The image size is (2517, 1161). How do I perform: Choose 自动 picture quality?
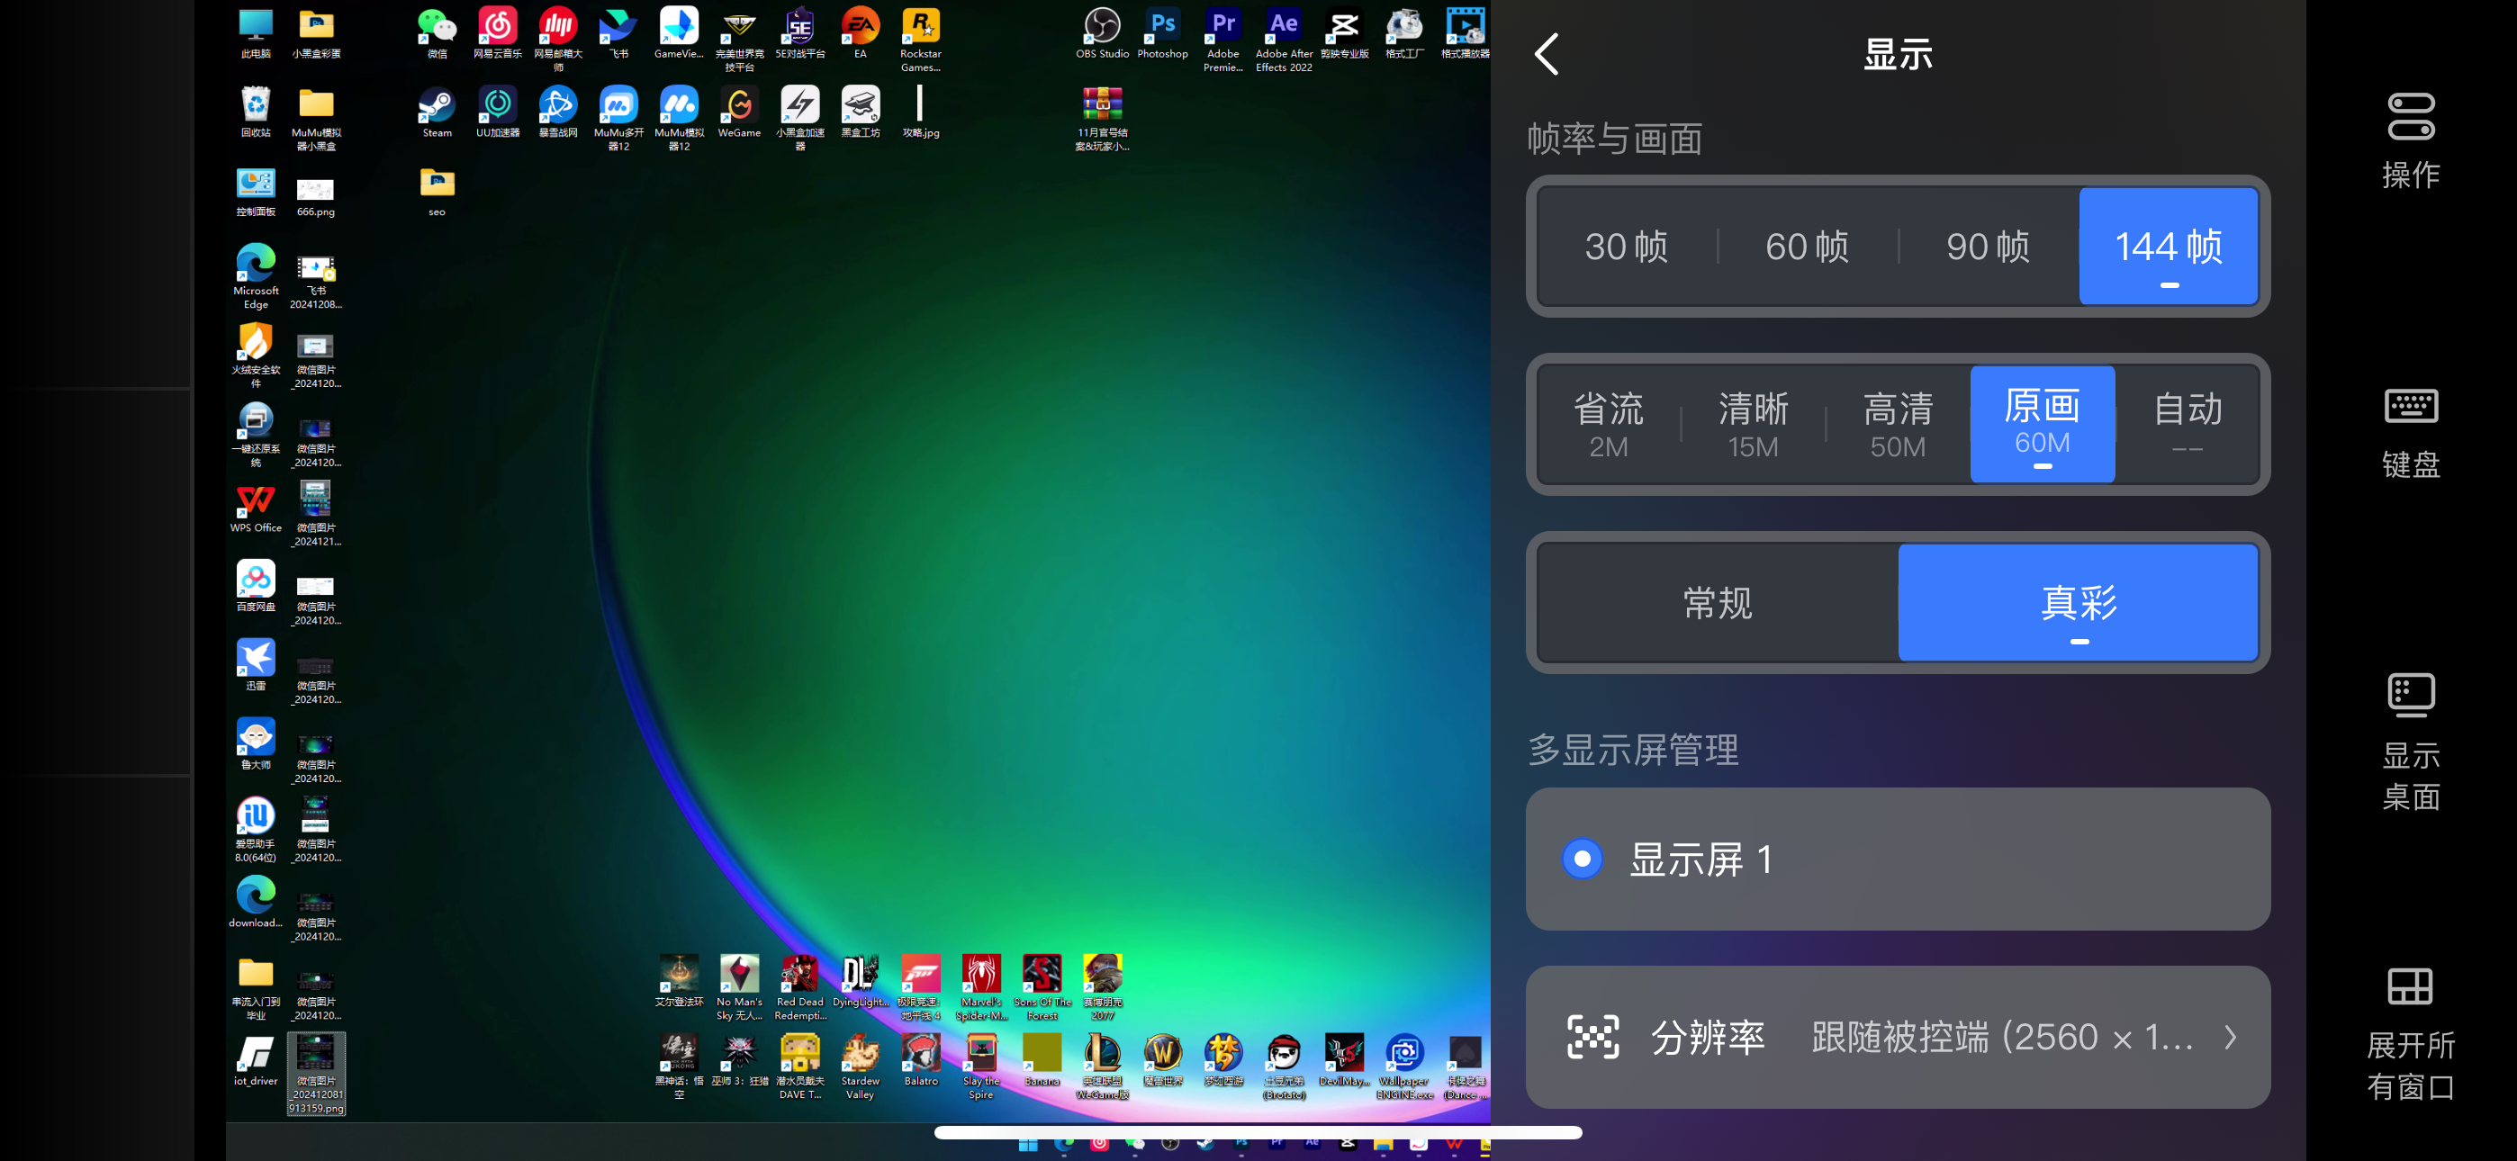pos(2187,424)
